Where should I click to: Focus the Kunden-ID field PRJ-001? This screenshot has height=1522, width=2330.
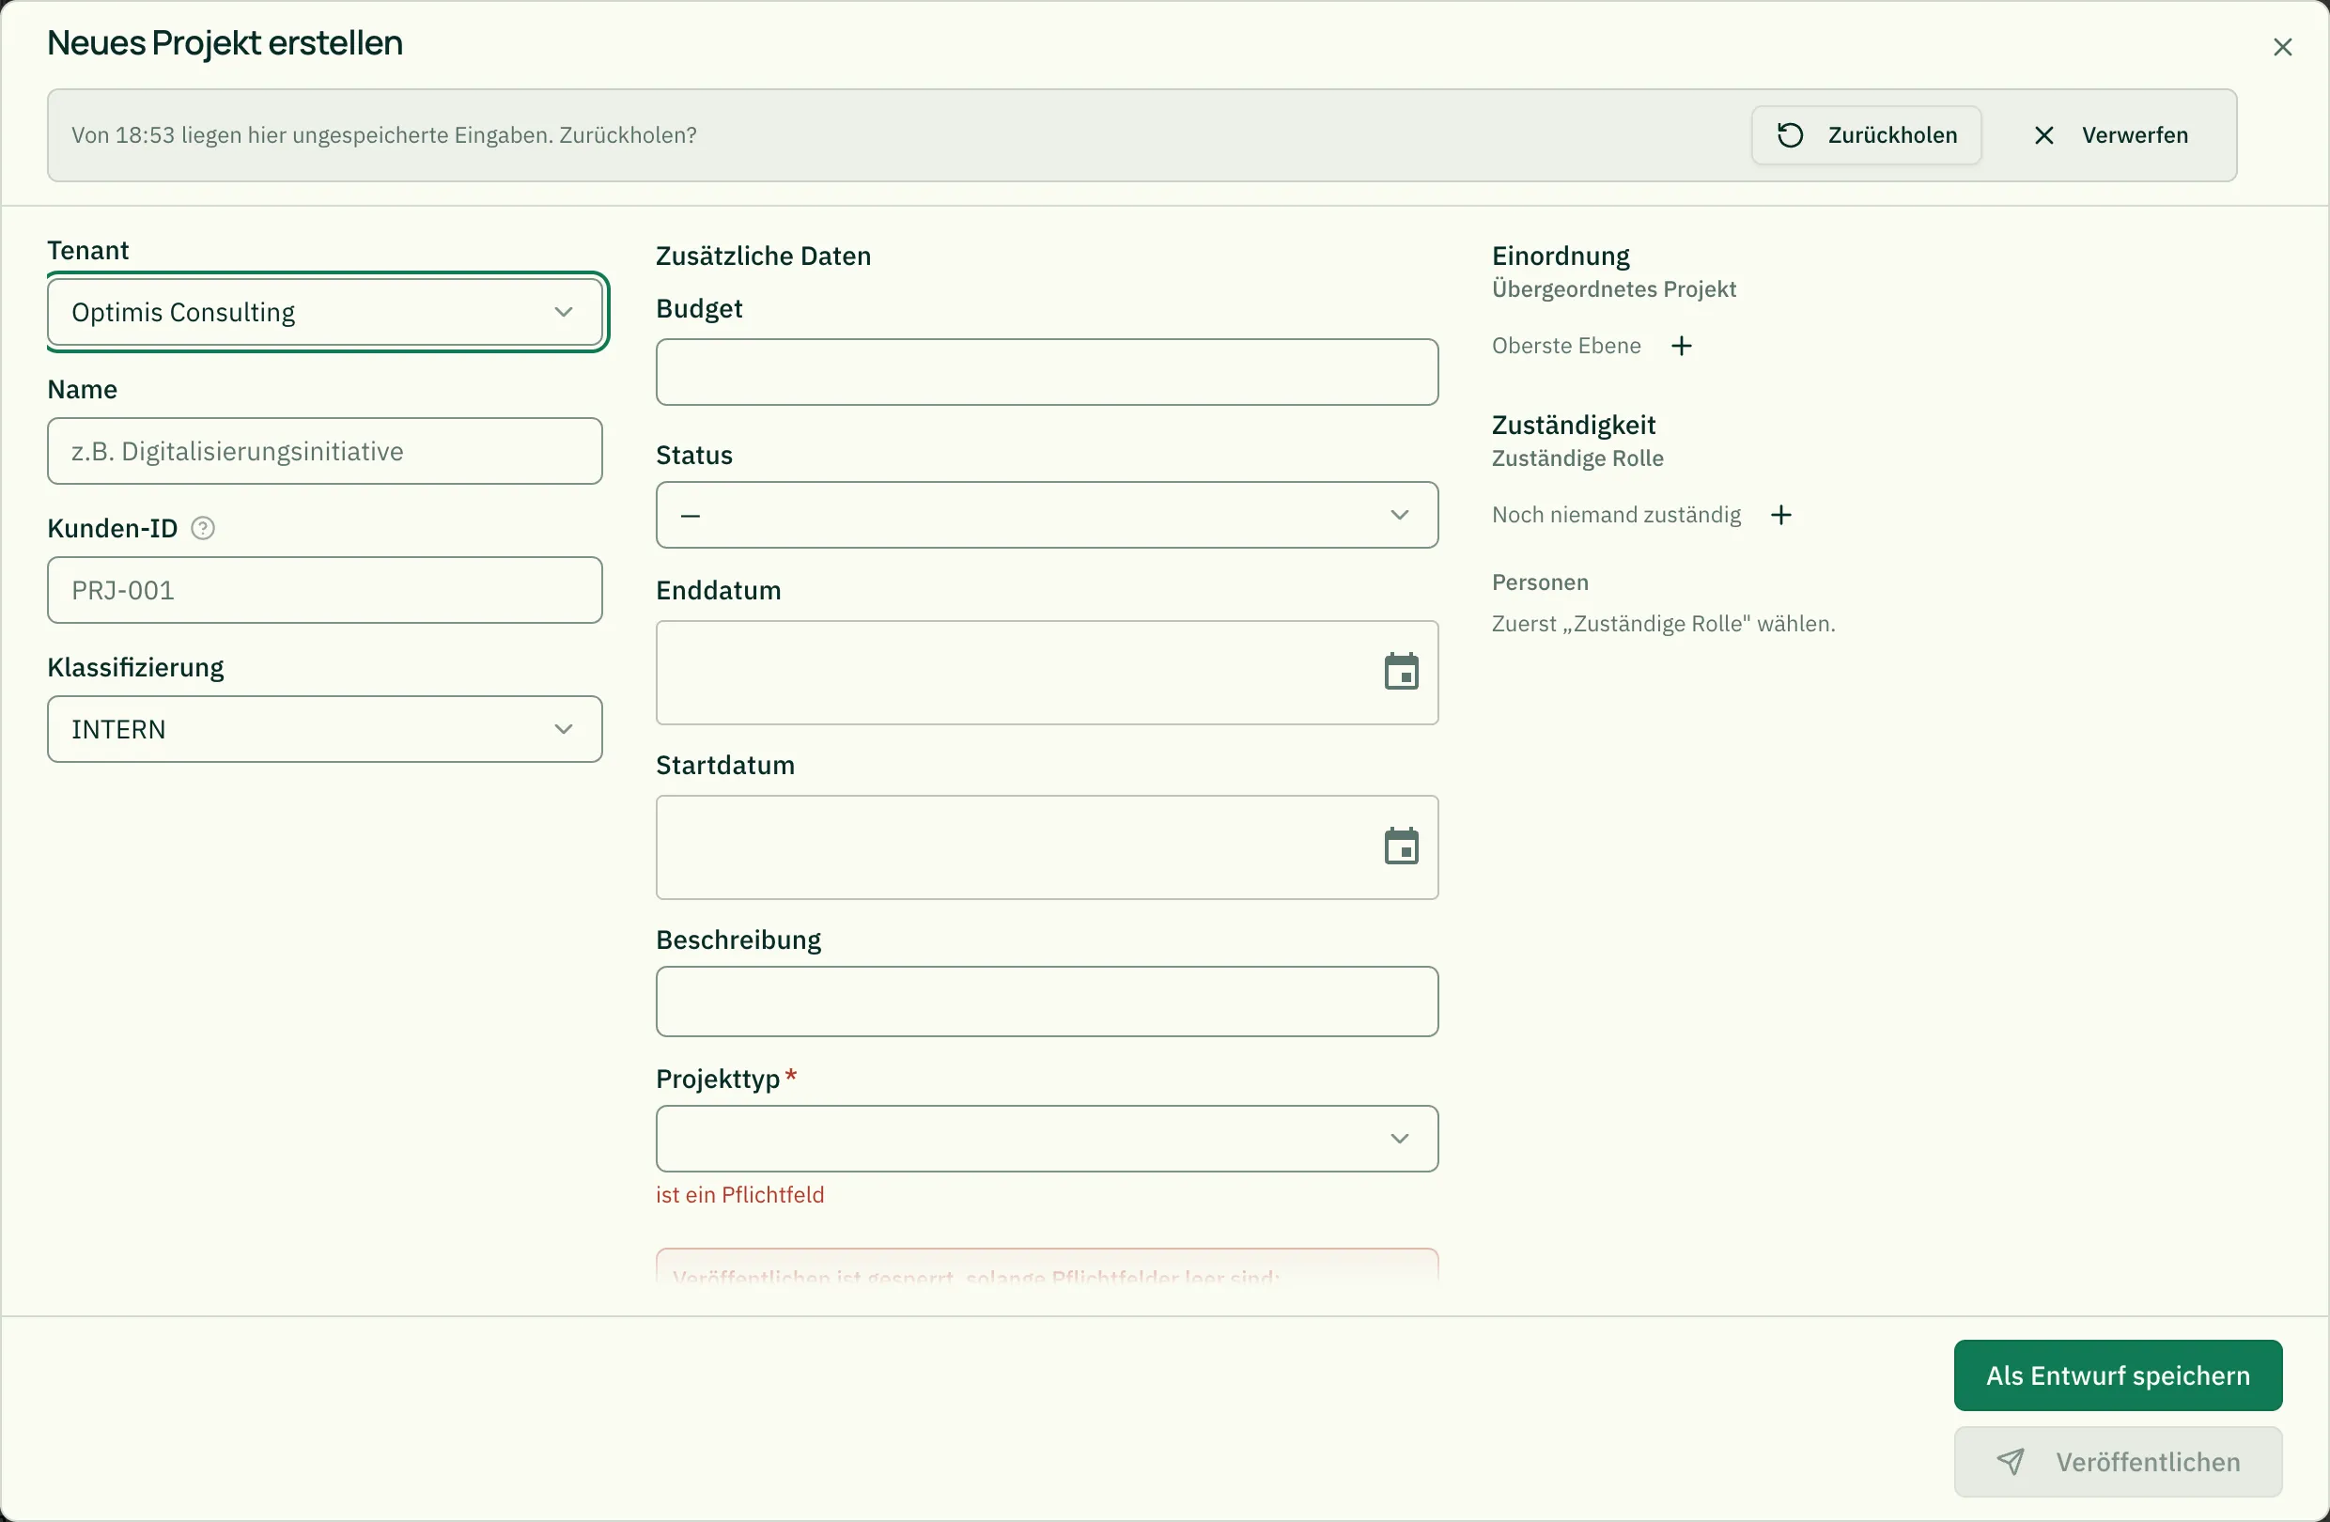click(x=325, y=590)
